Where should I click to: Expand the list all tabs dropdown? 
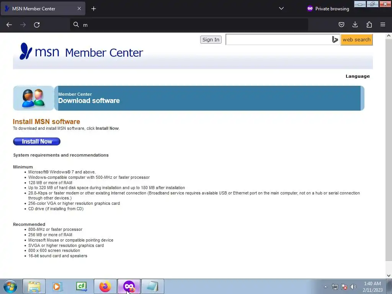281,8
